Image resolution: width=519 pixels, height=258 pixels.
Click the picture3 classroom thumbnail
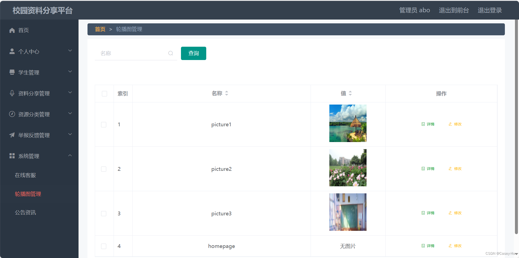click(x=348, y=212)
